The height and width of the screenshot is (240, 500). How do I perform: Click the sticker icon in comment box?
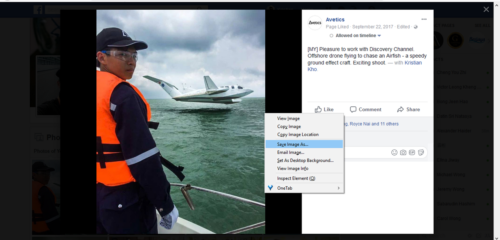[421, 152]
